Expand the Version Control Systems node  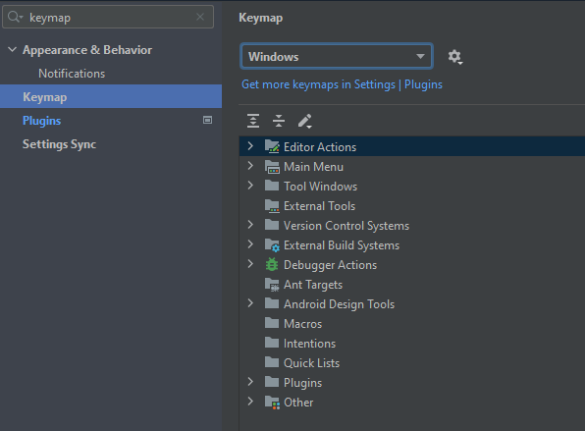[x=250, y=225]
